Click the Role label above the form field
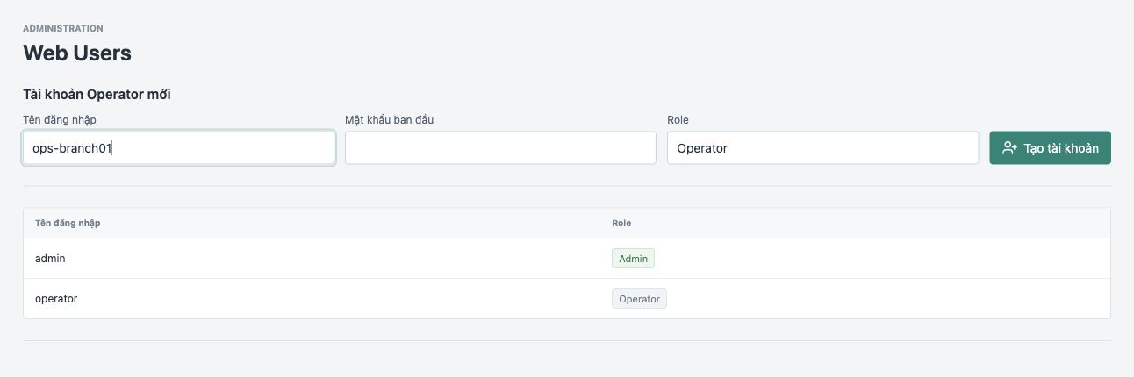This screenshot has width=1134, height=377. [678, 120]
